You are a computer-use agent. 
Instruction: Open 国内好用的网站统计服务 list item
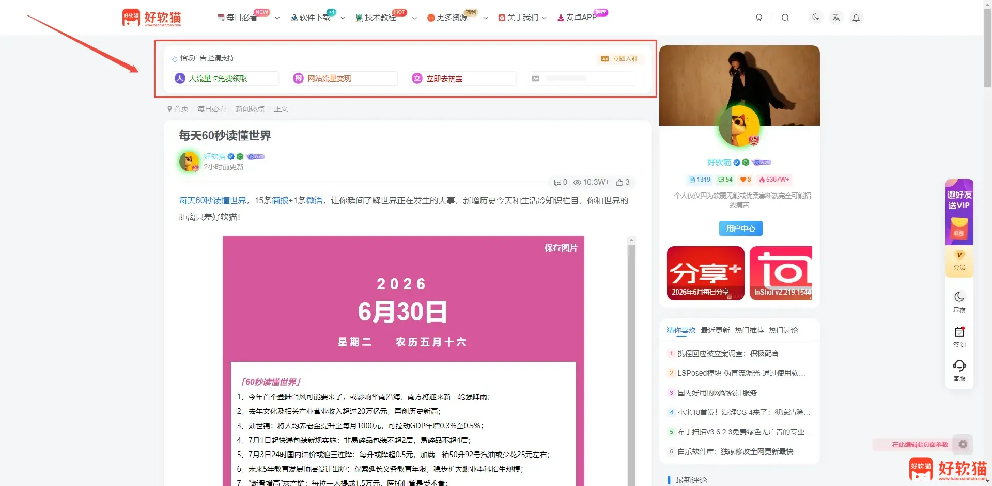tap(717, 393)
